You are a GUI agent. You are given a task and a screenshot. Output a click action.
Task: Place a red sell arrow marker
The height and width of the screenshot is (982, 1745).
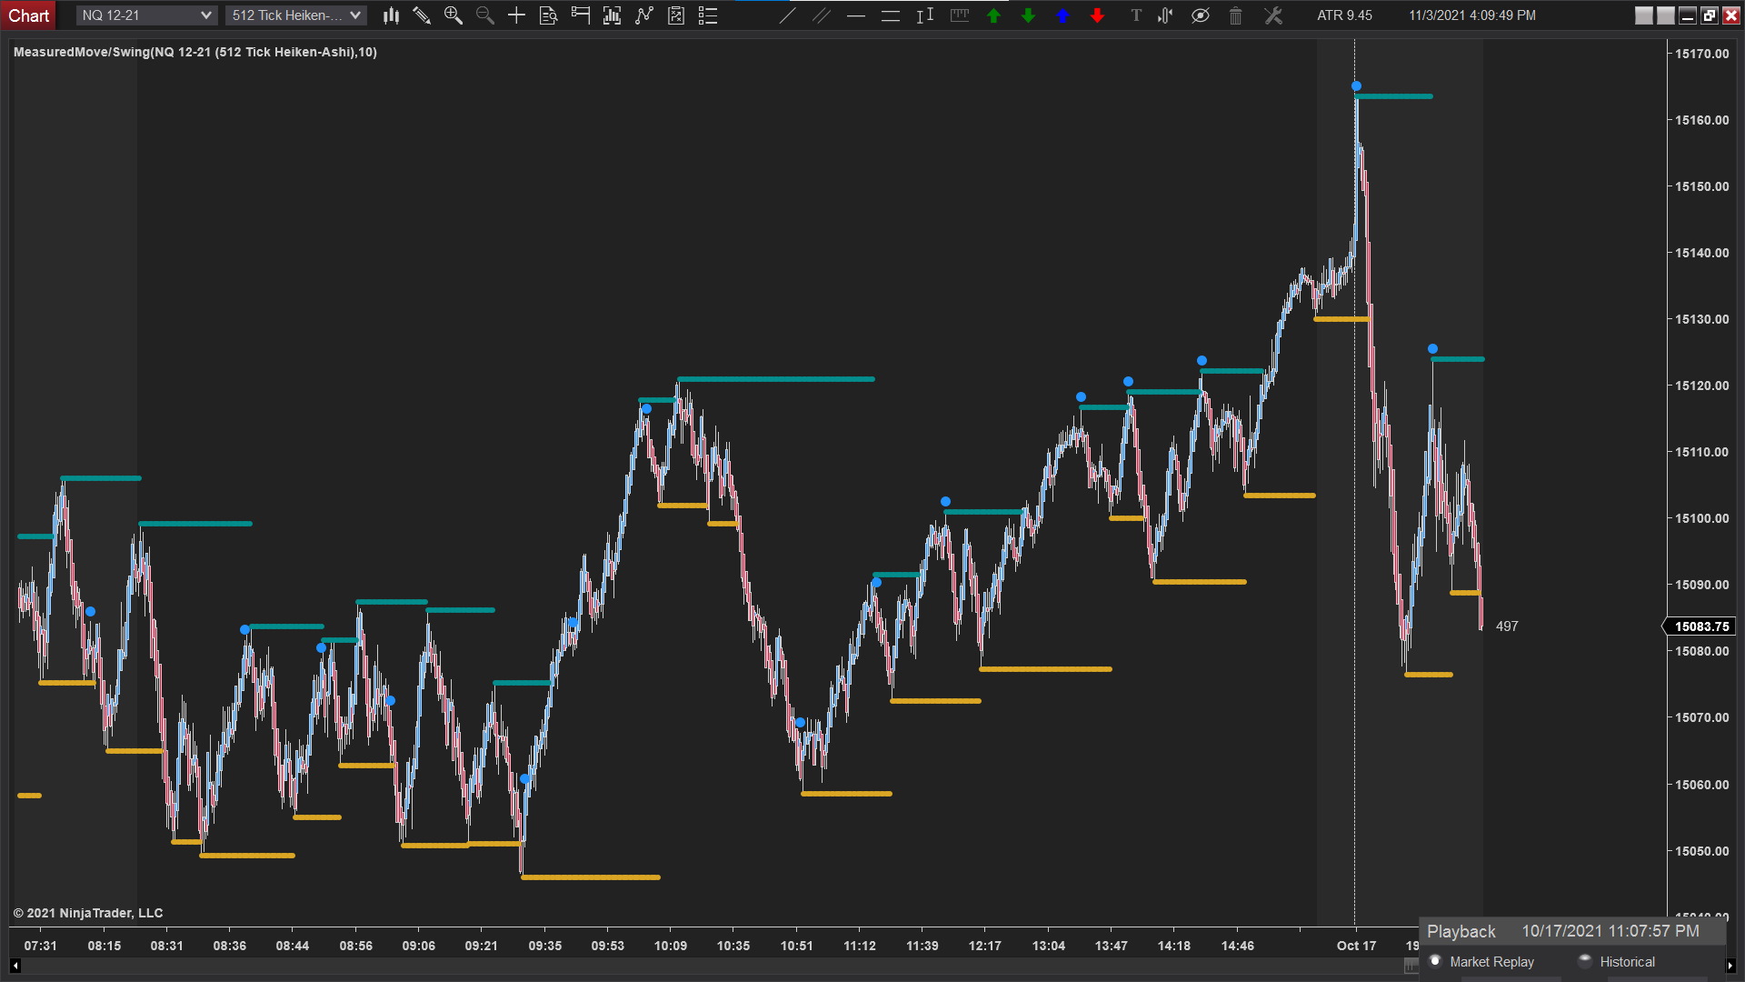pyautogui.click(x=1097, y=15)
